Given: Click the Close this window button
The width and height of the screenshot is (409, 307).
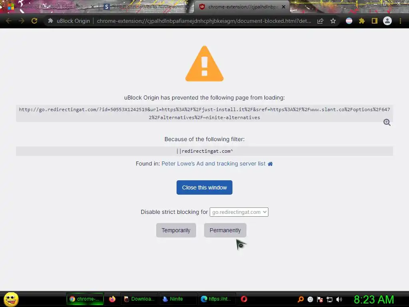Looking at the screenshot, I should [x=204, y=187].
